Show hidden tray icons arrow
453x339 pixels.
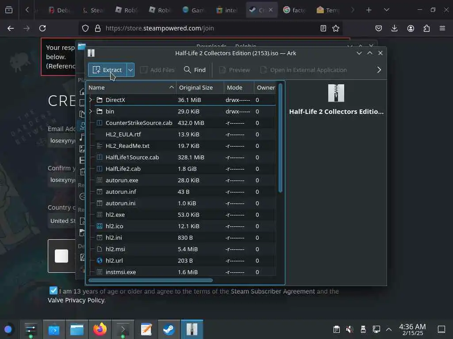[389, 329]
